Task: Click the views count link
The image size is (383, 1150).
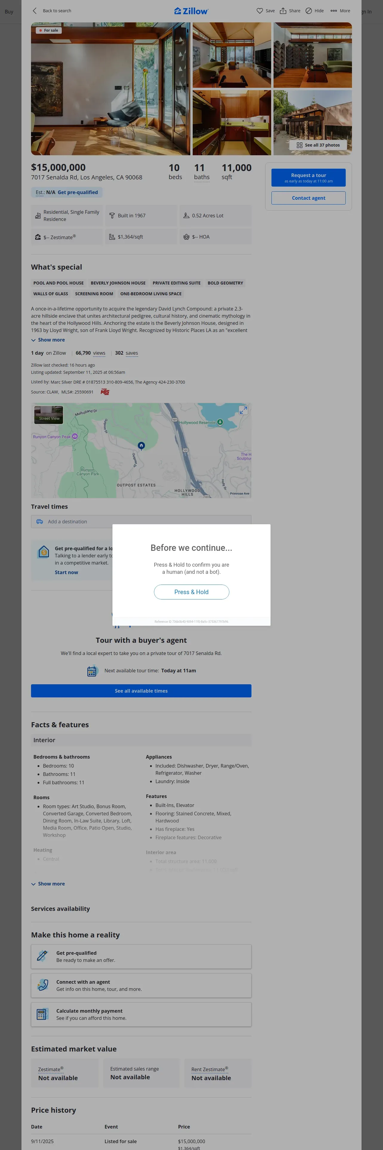Action: pos(99,353)
